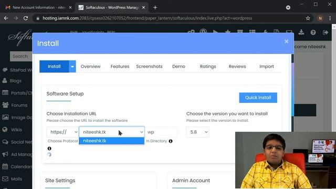Expand the Install button dropdown arrow
This screenshot has height=189, width=336.
tap(72, 67)
